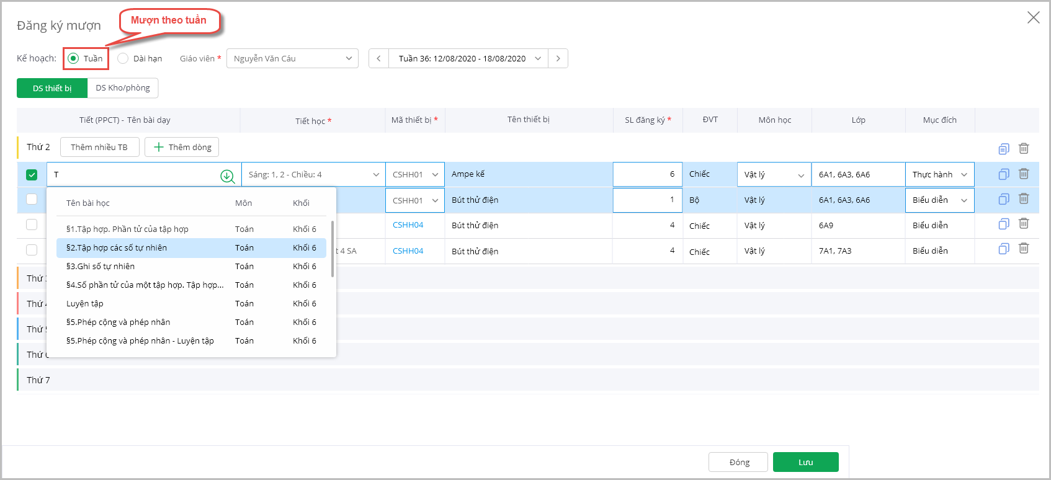The height and width of the screenshot is (480, 1051).
Task: Switch to the DS Kho/phòng tab
Action: [x=123, y=88]
